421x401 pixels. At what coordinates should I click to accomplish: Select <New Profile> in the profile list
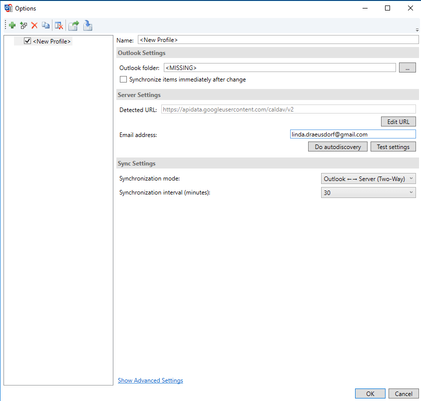click(x=51, y=41)
